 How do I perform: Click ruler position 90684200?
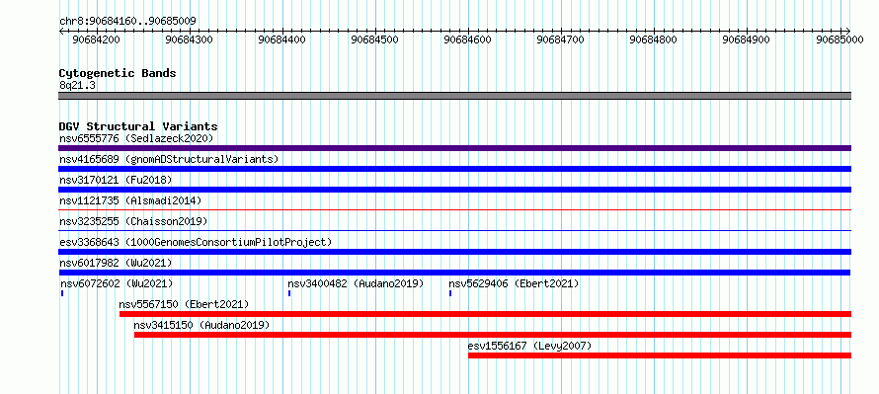(x=96, y=39)
